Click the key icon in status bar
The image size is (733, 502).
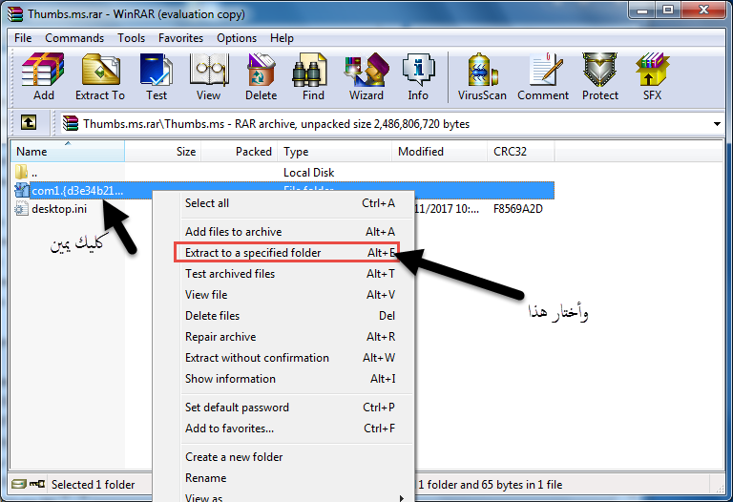click(x=37, y=484)
